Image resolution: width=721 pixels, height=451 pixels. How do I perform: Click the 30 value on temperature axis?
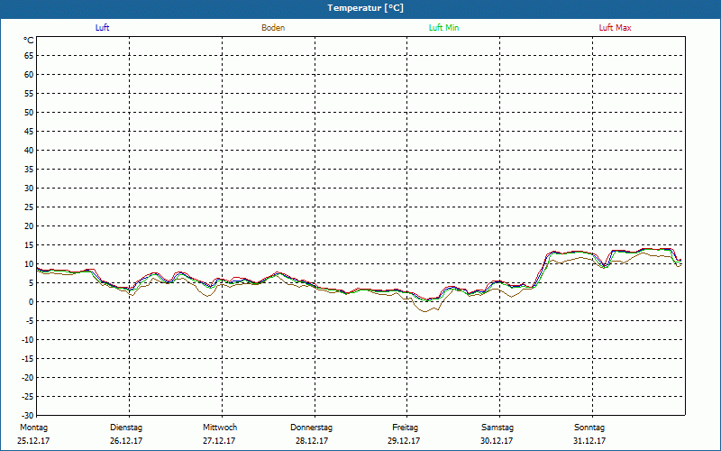click(29, 189)
